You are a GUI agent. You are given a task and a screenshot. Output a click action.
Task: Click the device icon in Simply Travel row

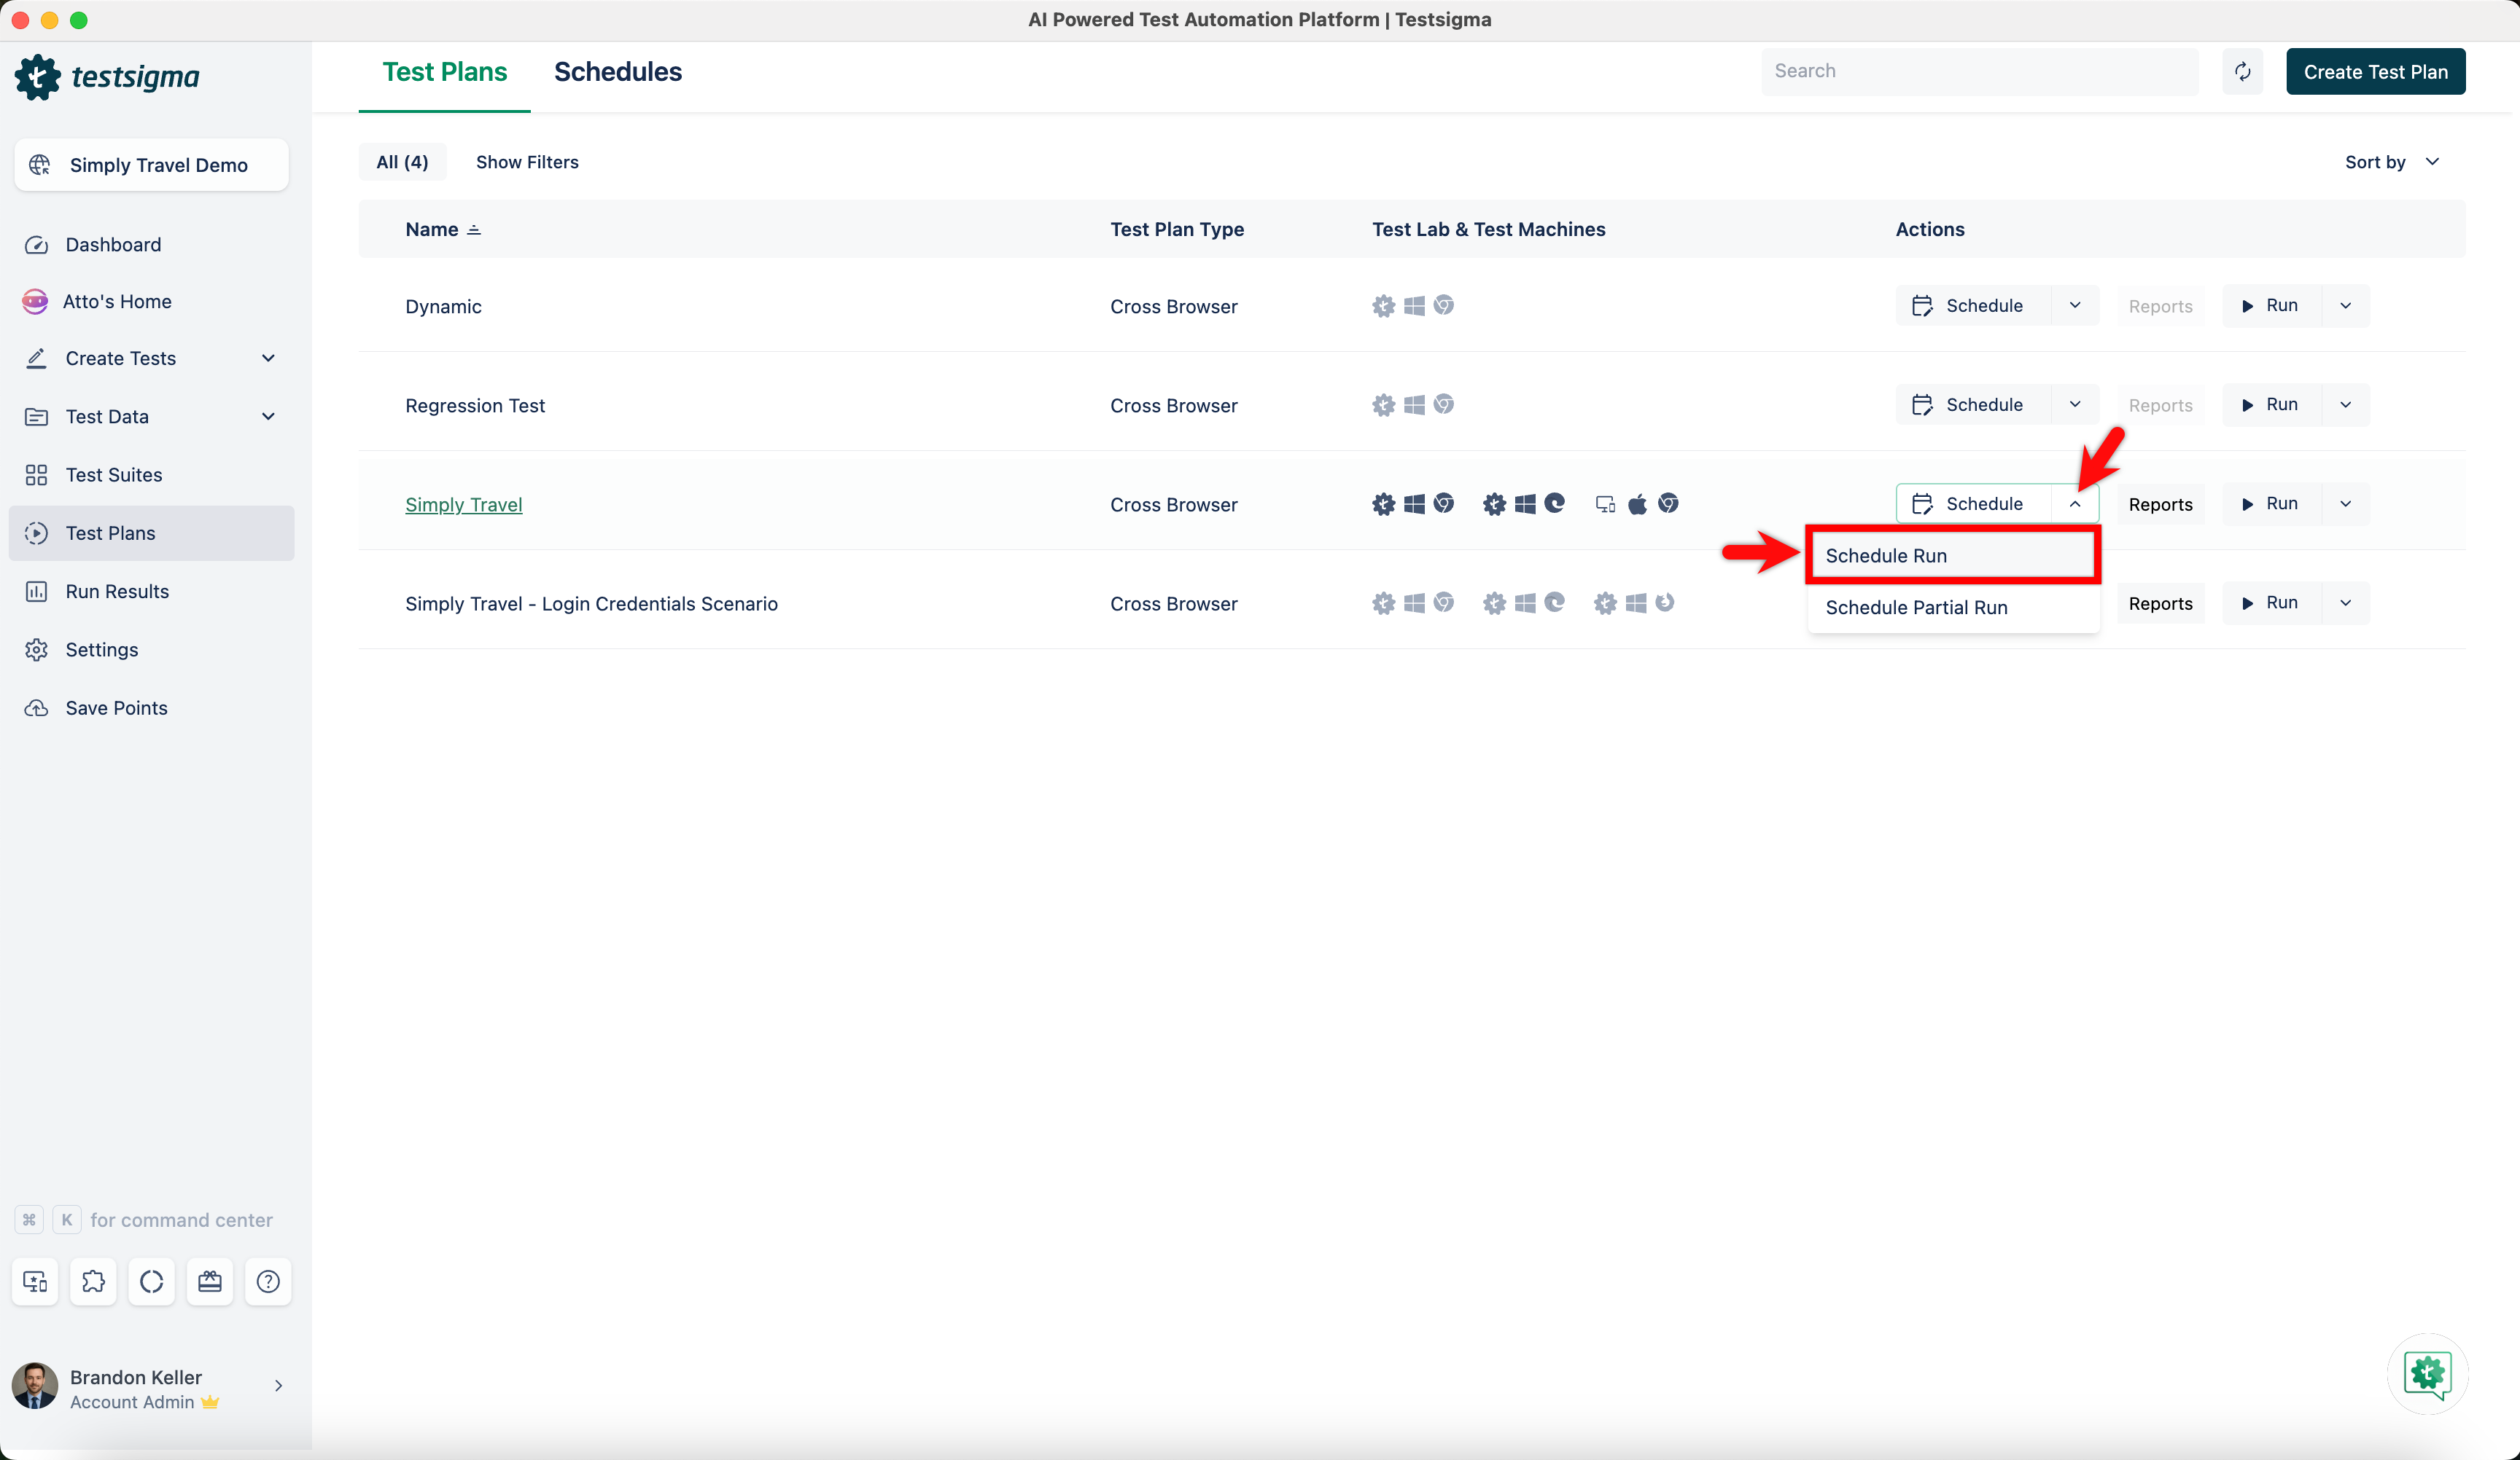click(1605, 503)
